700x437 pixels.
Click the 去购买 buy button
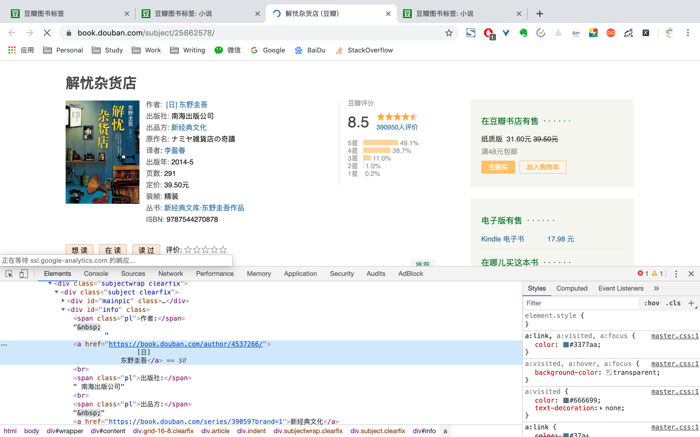[x=498, y=167]
